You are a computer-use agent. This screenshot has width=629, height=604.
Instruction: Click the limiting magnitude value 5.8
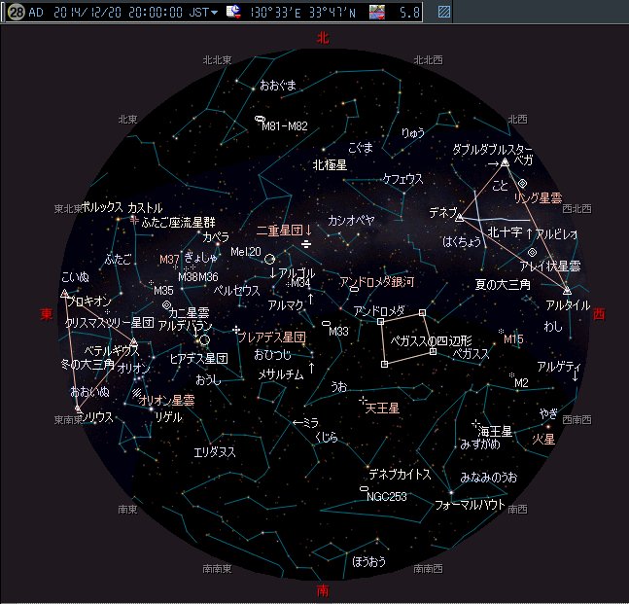click(409, 13)
